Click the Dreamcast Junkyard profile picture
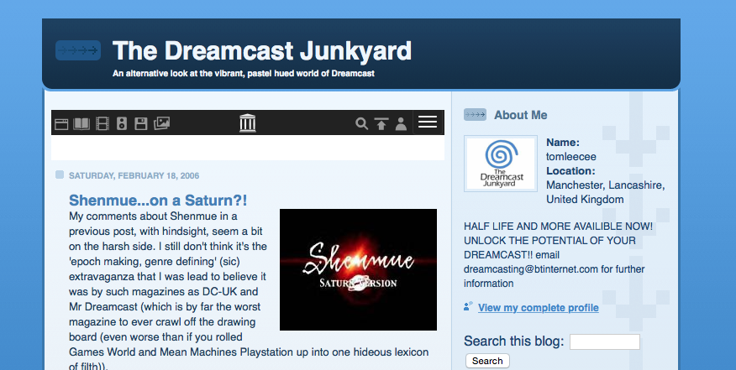 (501, 164)
